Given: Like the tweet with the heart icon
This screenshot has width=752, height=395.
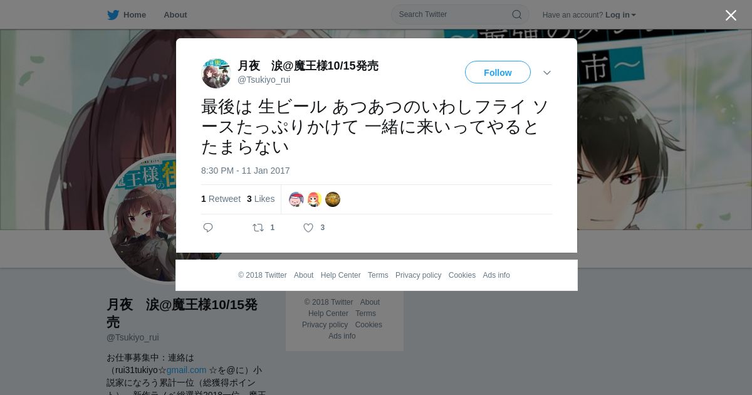Looking at the screenshot, I should click(x=308, y=228).
